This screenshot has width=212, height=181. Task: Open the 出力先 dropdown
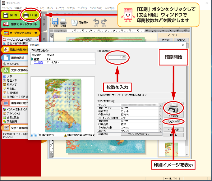tap(160, 131)
